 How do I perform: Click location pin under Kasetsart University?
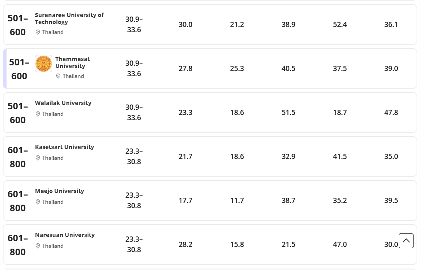(x=38, y=158)
